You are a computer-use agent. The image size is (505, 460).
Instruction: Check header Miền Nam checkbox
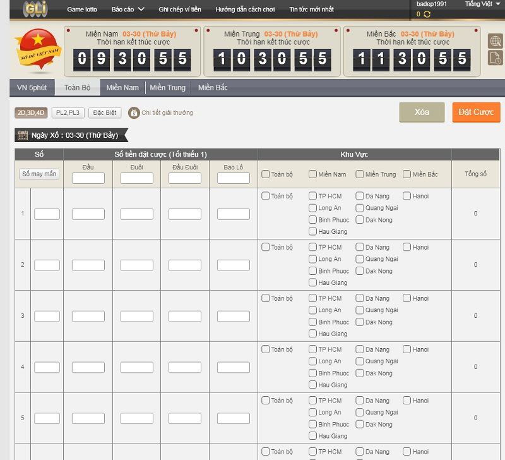click(312, 174)
